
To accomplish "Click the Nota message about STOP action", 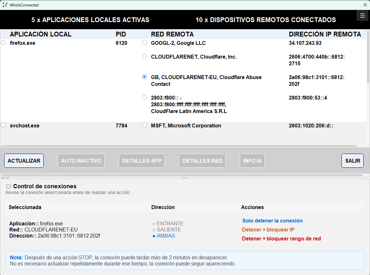I will click(185, 260).
